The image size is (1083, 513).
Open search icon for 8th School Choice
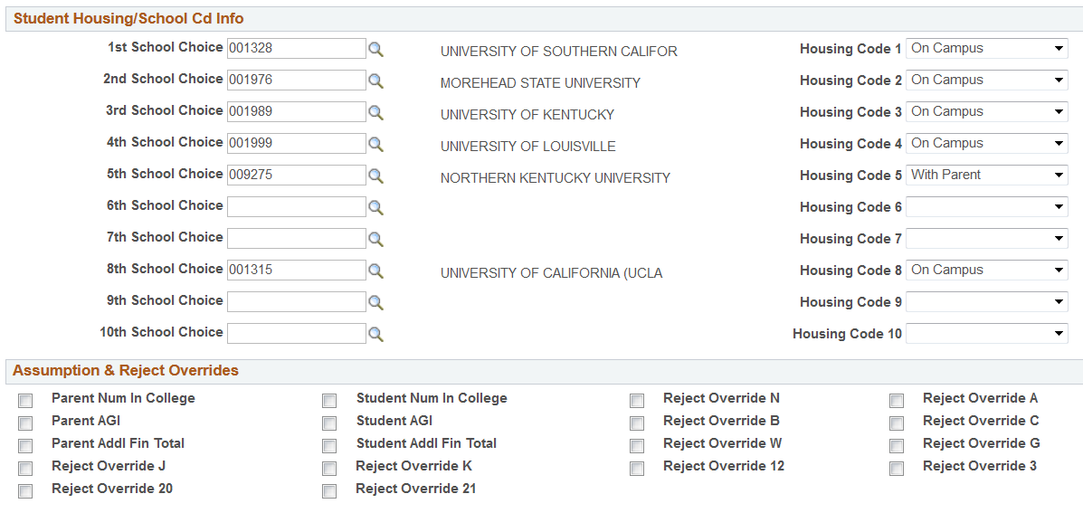[375, 271]
